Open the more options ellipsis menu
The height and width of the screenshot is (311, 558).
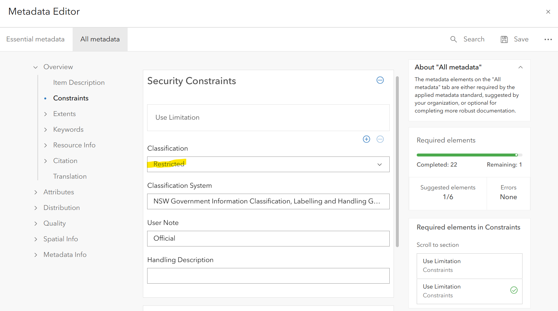(x=548, y=39)
